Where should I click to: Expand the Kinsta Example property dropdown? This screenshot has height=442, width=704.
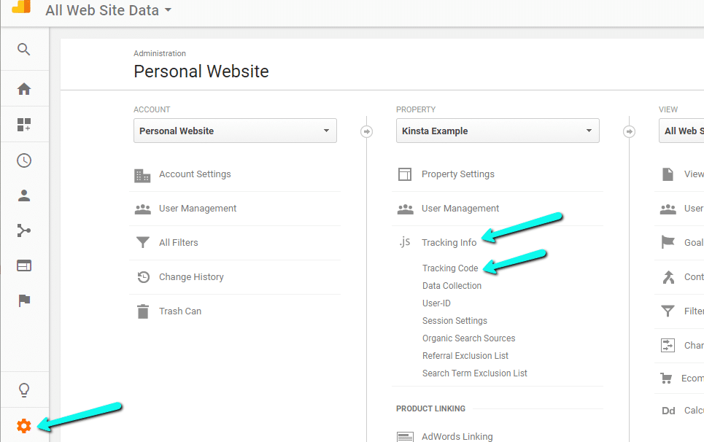pyautogui.click(x=498, y=131)
